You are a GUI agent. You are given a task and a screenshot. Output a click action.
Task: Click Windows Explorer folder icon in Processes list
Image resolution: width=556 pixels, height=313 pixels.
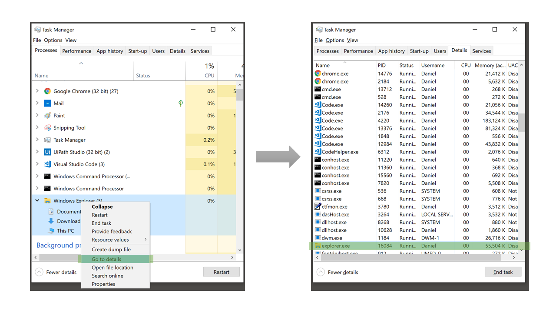(x=47, y=201)
